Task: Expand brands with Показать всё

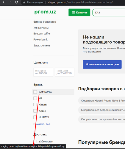Action: click(42, 124)
